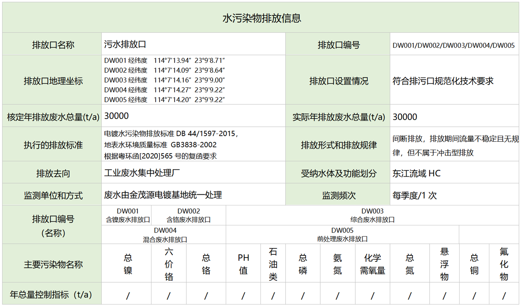Select the DW003 综合废水排放口 cell
This screenshot has height=306, width=521.
pyautogui.click(x=372, y=215)
